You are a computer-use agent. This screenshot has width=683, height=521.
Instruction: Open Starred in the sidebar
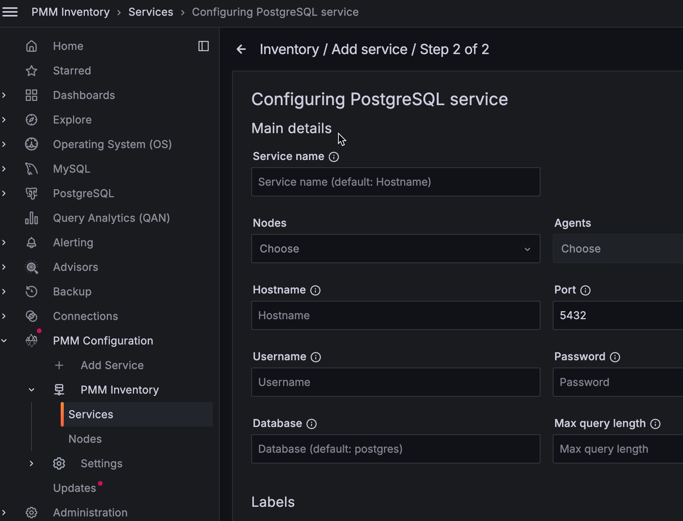[72, 71]
